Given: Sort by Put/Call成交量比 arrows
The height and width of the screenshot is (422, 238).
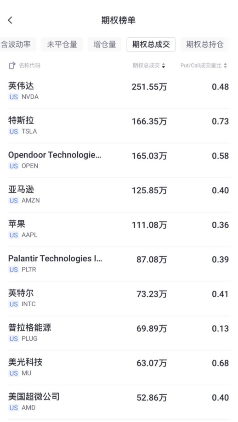Looking at the screenshot, I should click(x=225, y=65).
